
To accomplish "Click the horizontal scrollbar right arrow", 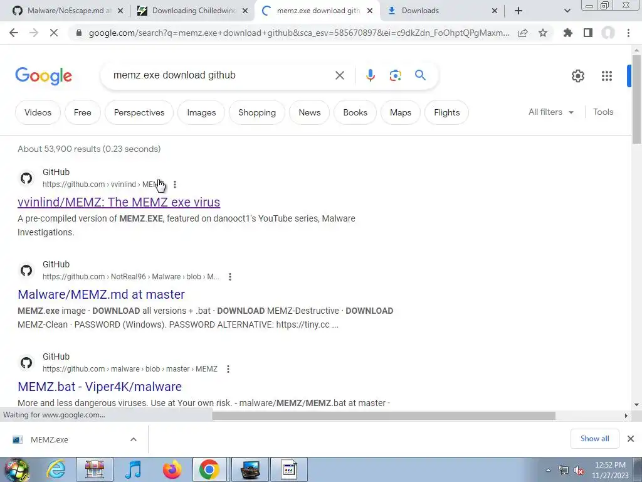I will click(626, 415).
